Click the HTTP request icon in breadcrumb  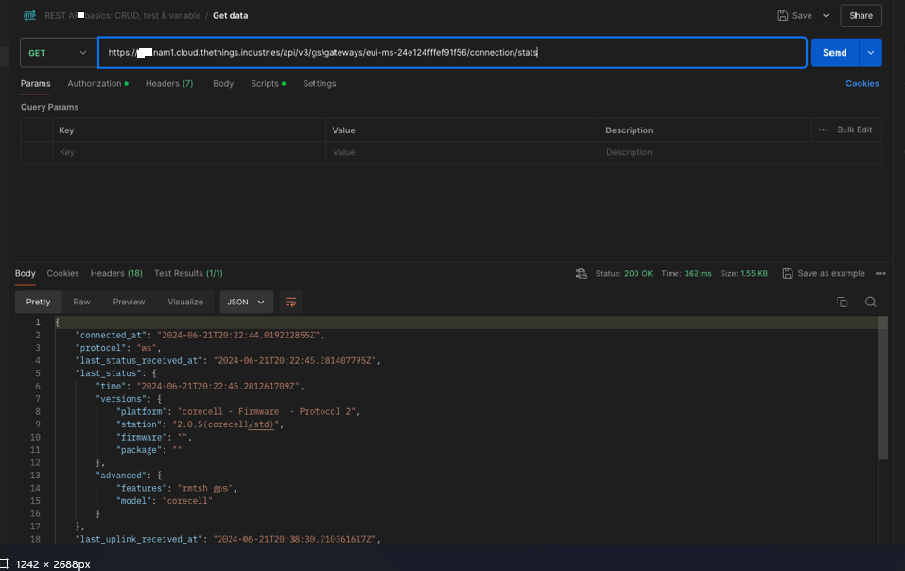click(x=29, y=15)
